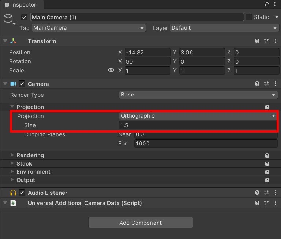Open the Tag dropdown showing MainCamera
The image size is (281, 239).
tap(89, 28)
